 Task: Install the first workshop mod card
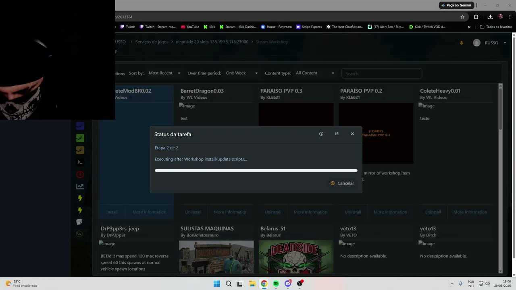click(x=112, y=212)
